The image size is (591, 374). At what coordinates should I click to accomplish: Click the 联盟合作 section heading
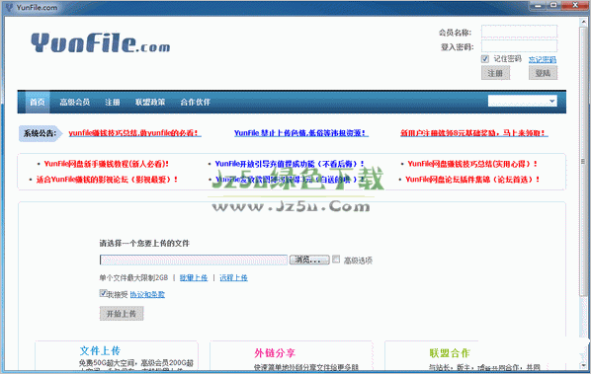[450, 353]
